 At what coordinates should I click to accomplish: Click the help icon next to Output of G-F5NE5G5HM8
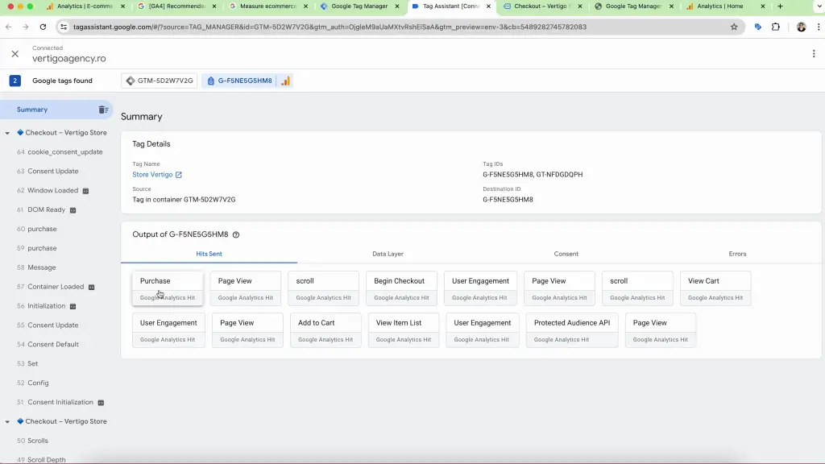(236, 235)
